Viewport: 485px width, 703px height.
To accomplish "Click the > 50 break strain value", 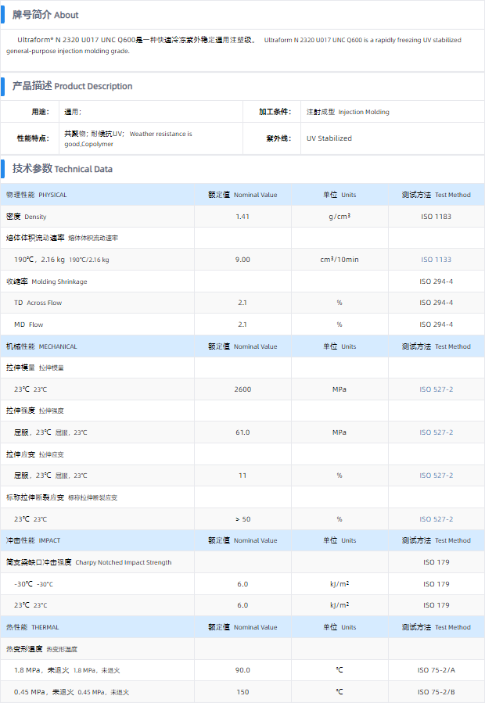I will pyautogui.click(x=242, y=518).
